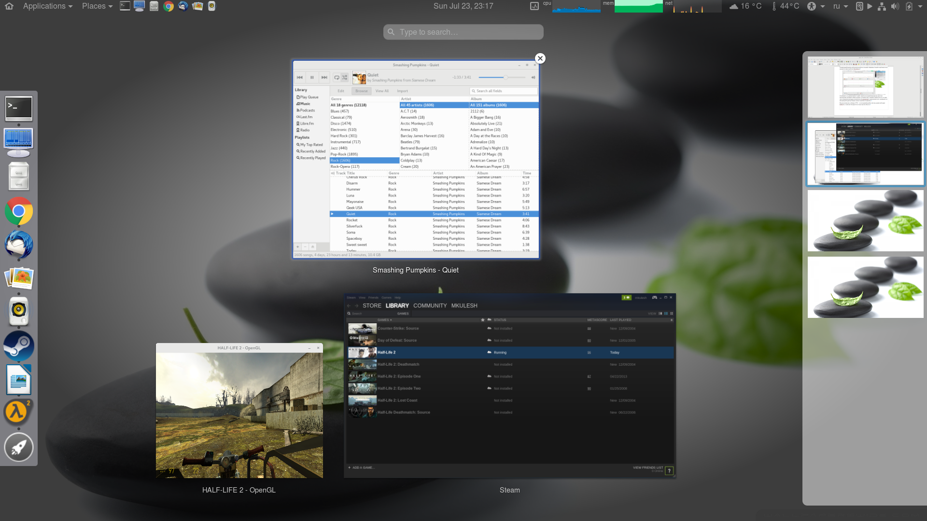Click the Type to search field

point(463,32)
